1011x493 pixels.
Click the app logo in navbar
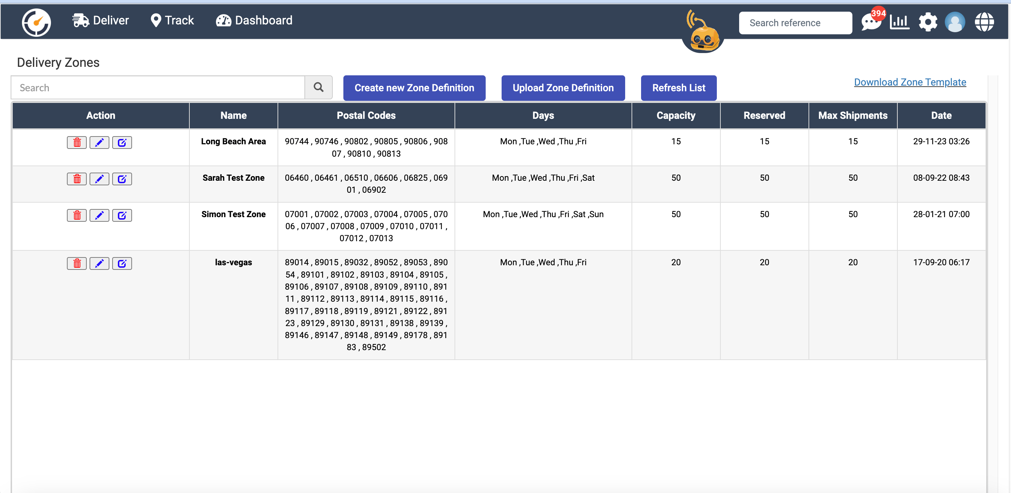[x=36, y=22]
